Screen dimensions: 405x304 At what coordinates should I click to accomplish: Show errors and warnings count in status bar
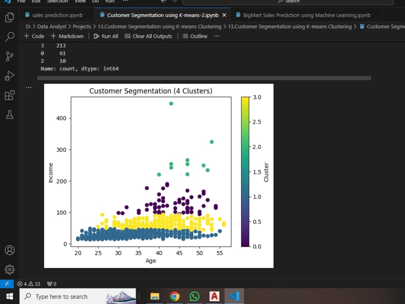29,284
